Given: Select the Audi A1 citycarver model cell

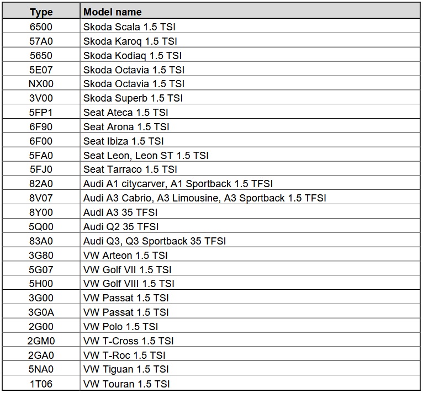Looking at the screenshot, I should pyautogui.click(x=178, y=184).
